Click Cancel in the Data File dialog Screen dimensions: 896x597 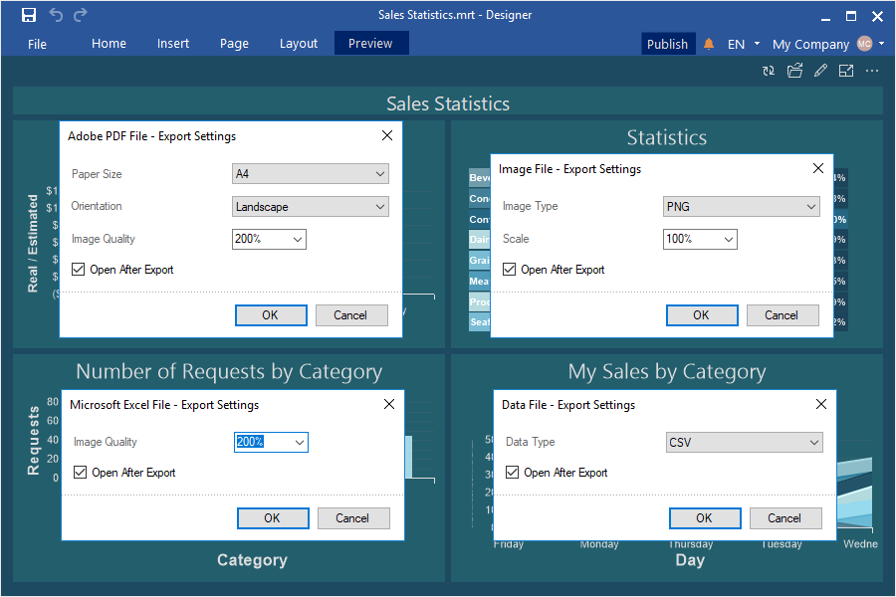point(784,518)
